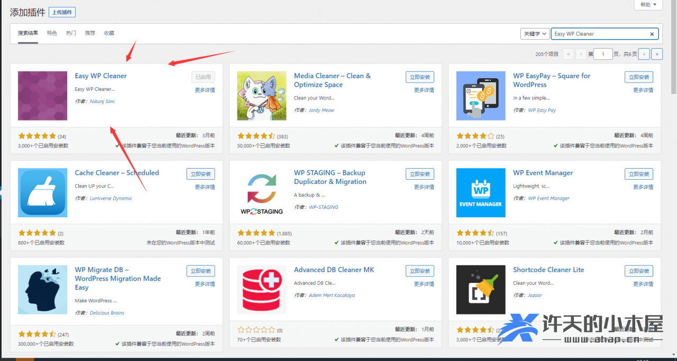Image resolution: width=677 pixels, height=361 pixels.
Task: Install WP Event Manager with 立即安装
Action: 639,174
